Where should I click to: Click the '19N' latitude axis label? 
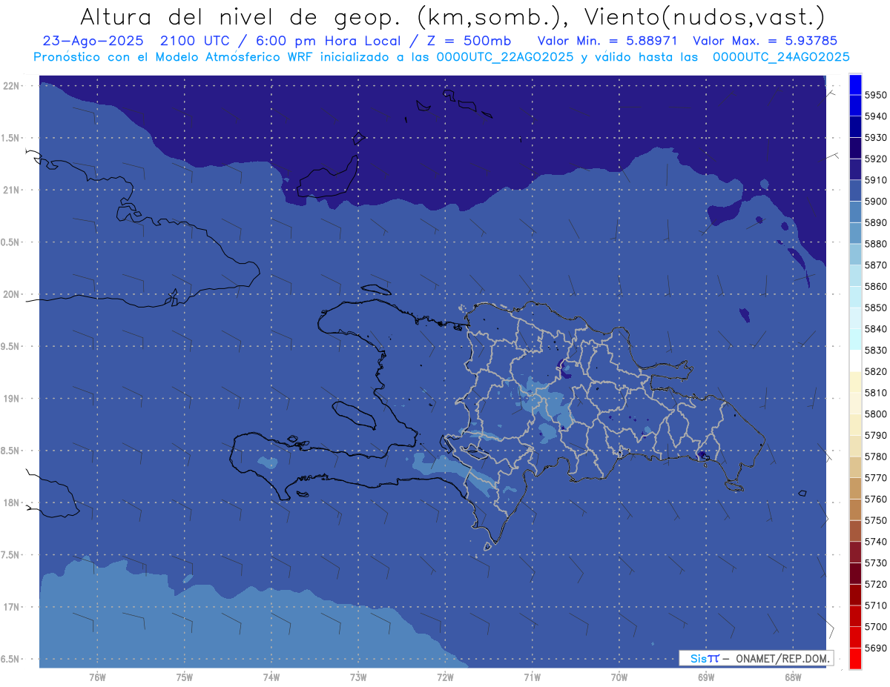click(12, 399)
